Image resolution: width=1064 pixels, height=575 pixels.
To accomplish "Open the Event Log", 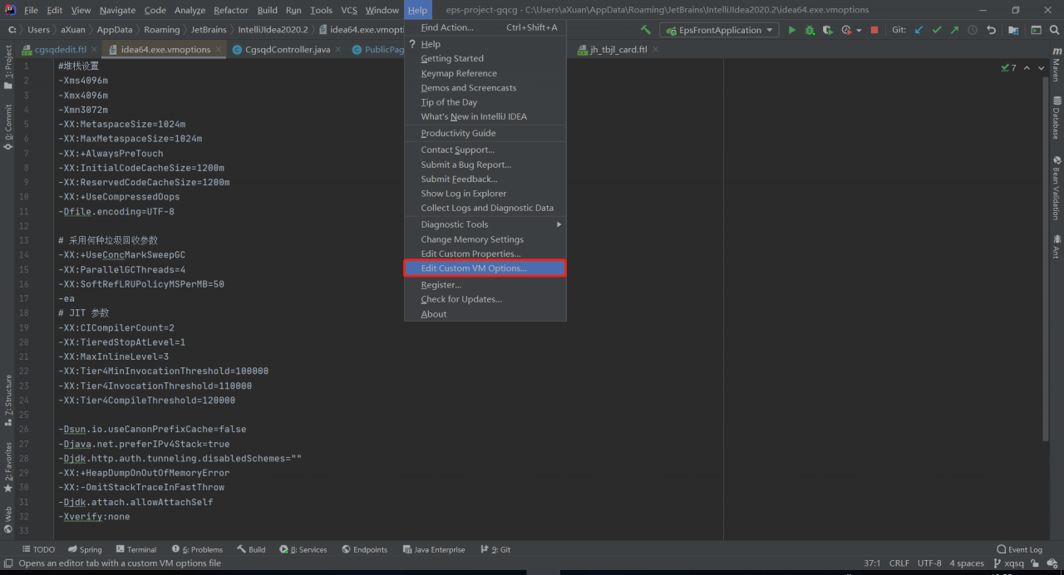I will tap(1019, 549).
